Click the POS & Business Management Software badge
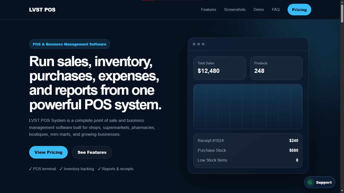Viewport: 344px width, 193px height. [70, 44]
